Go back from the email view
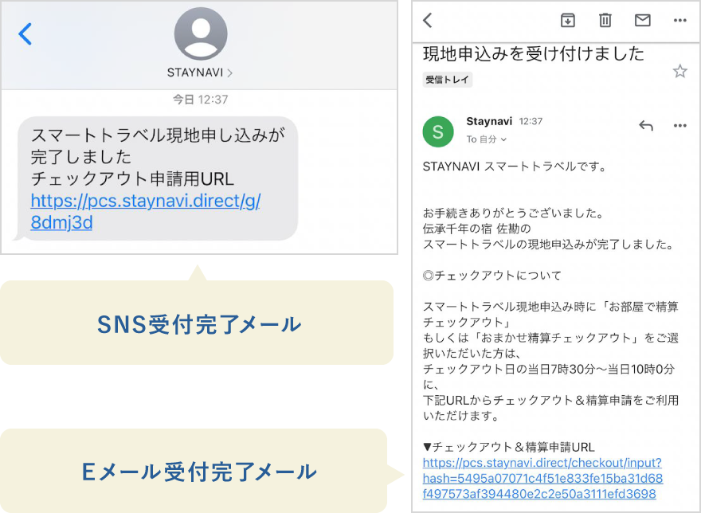 pyautogui.click(x=428, y=20)
